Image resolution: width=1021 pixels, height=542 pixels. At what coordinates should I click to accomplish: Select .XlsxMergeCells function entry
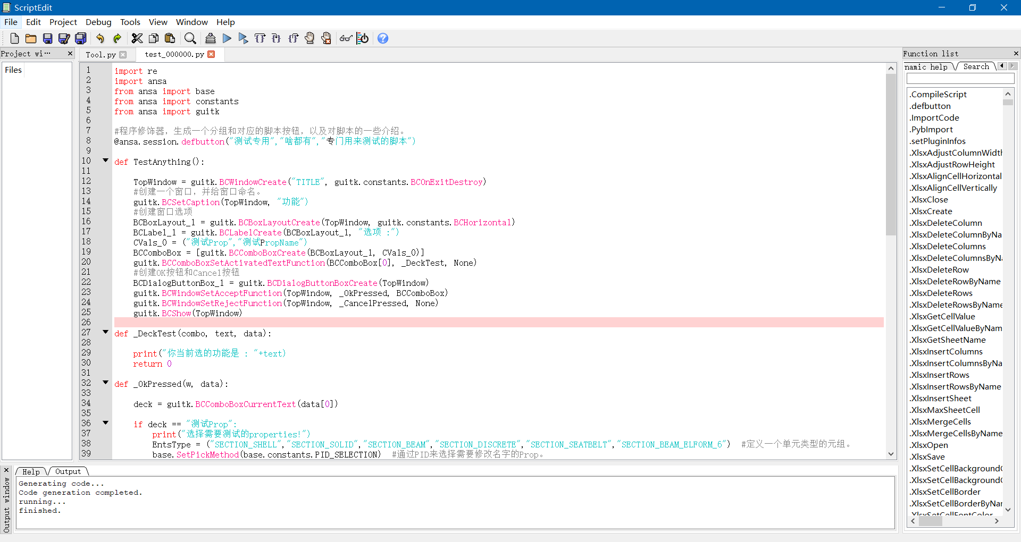(940, 421)
